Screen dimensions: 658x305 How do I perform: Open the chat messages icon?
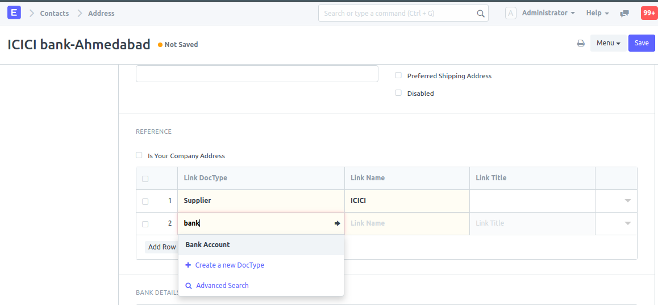pyautogui.click(x=624, y=14)
